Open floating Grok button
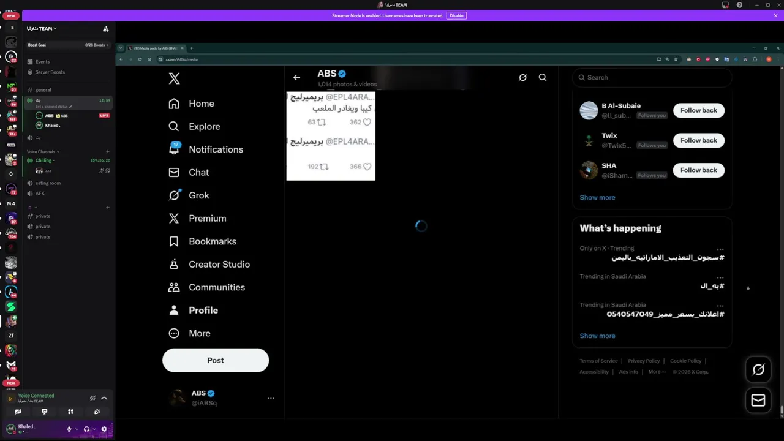 758,369
